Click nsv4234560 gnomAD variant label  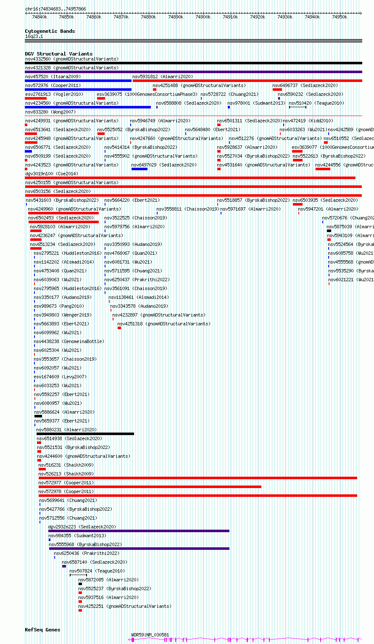click(x=72, y=103)
